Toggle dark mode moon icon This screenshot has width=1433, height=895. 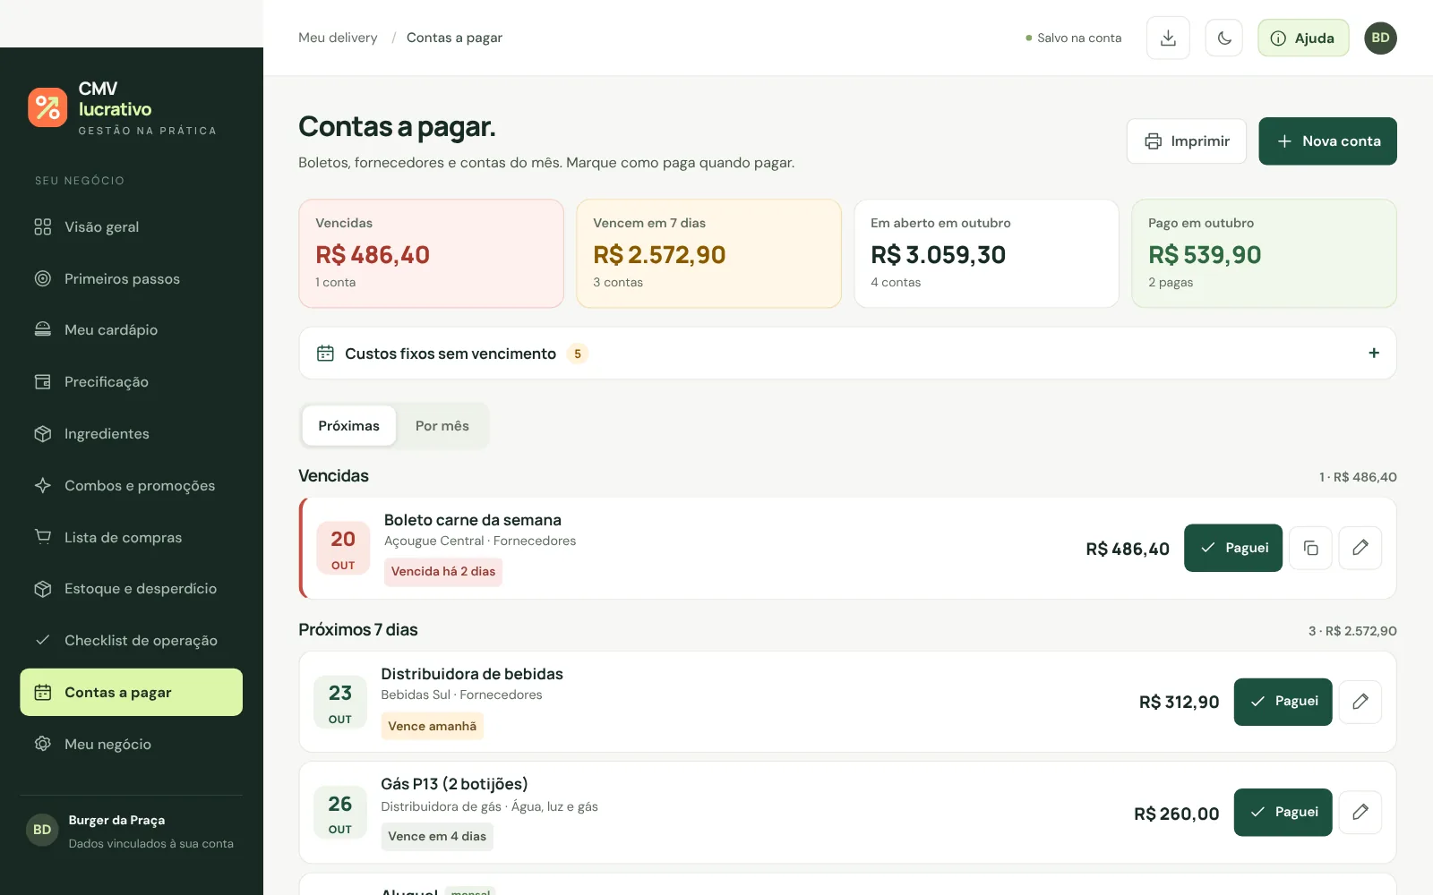[1224, 38]
